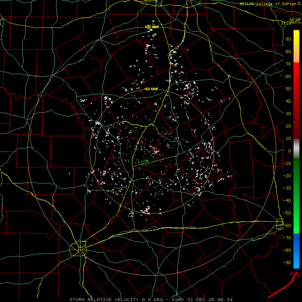The width and height of the screenshot is (302, 302).
Task: Click the "-10" scale value
Action: [x=287, y=163]
